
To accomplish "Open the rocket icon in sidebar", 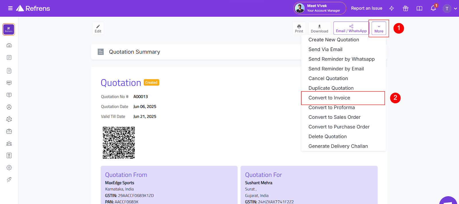I will coord(9,180).
